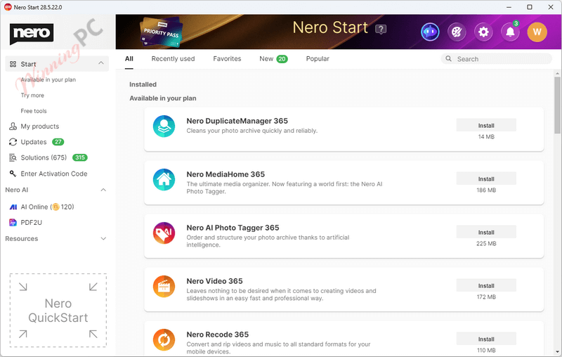Click the Nero logo in sidebar
Screen dimensions: 562x357
pyautogui.click(x=32, y=33)
